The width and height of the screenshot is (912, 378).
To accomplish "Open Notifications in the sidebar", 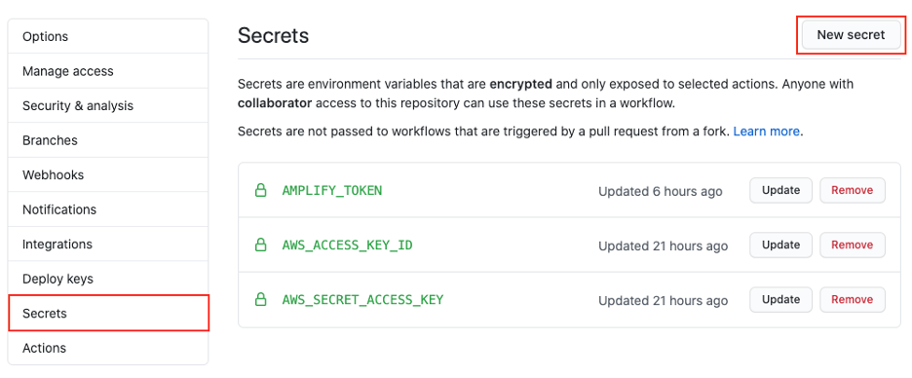I will [x=108, y=209].
